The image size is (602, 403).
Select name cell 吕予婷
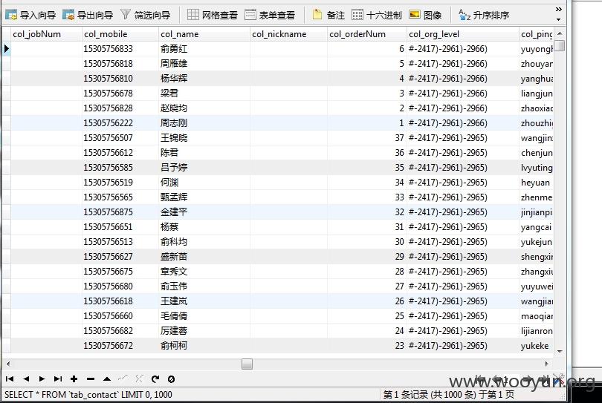pos(204,168)
